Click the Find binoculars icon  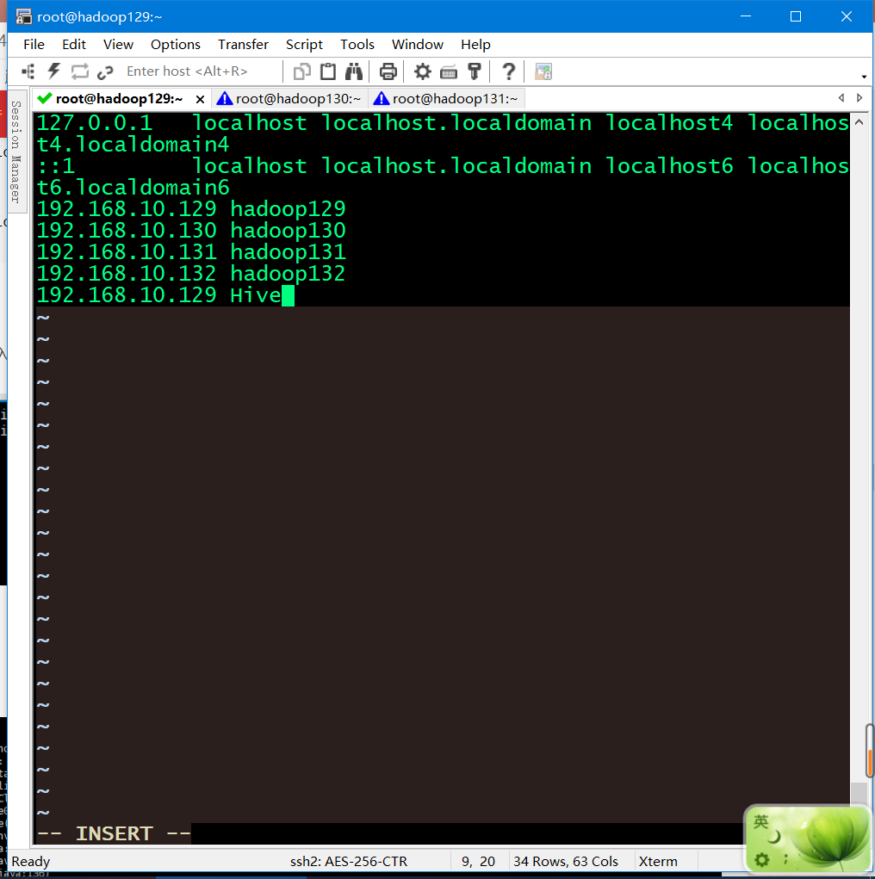[353, 71]
